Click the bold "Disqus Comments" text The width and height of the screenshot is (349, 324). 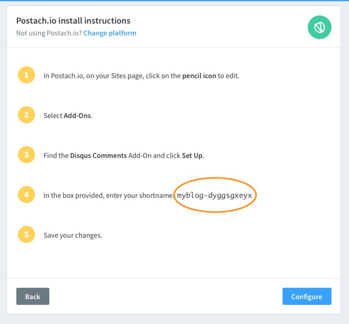[x=98, y=155]
